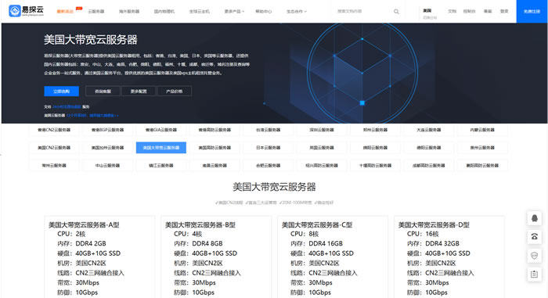This screenshot has width=548, height=298.
Task: Click the 咨询客服 banner button
Action: [103, 92]
